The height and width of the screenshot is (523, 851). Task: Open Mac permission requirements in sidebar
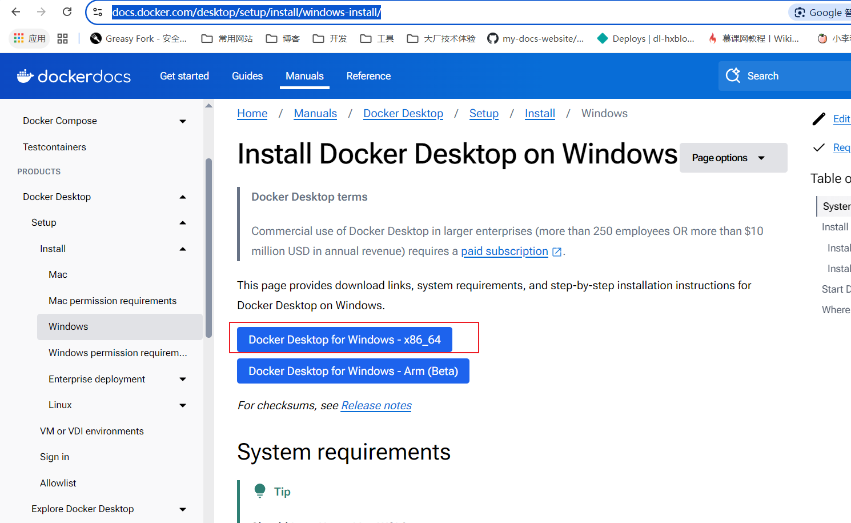pyautogui.click(x=113, y=301)
